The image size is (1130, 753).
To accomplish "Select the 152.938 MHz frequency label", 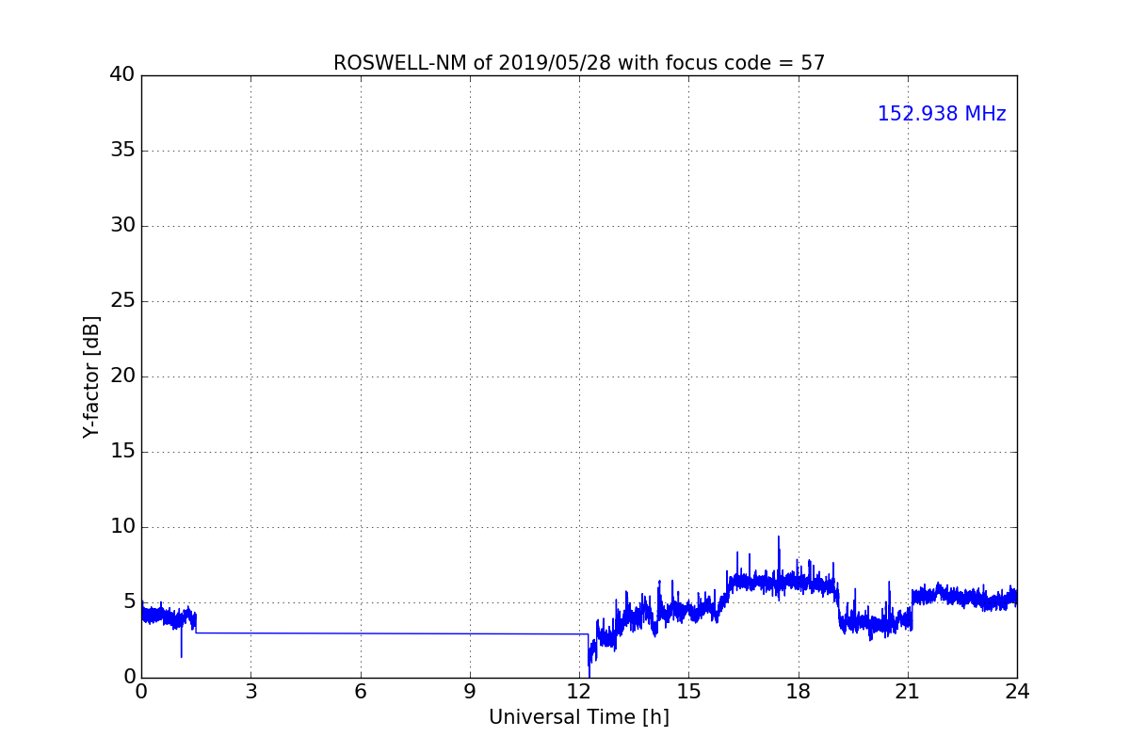I will click(942, 114).
